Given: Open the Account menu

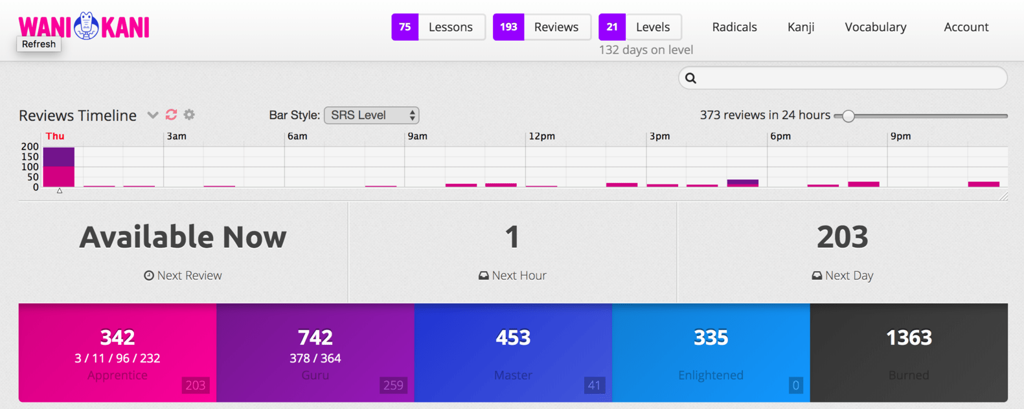Looking at the screenshot, I should click(966, 27).
